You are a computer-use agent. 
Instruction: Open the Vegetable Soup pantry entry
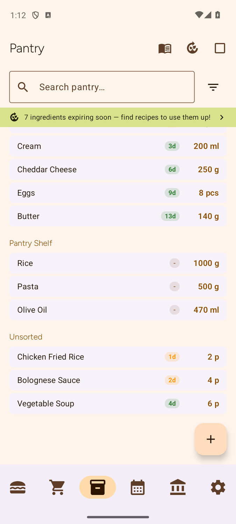(x=118, y=403)
